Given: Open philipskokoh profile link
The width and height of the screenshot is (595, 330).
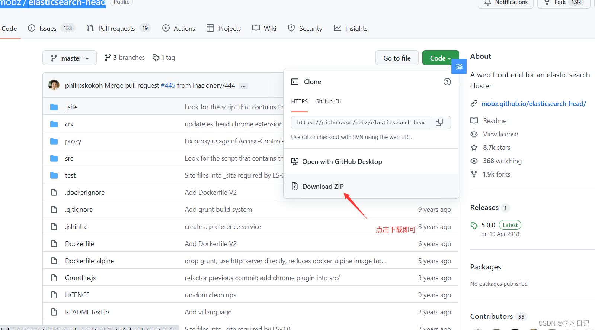Looking at the screenshot, I should [x=84, y=85].
